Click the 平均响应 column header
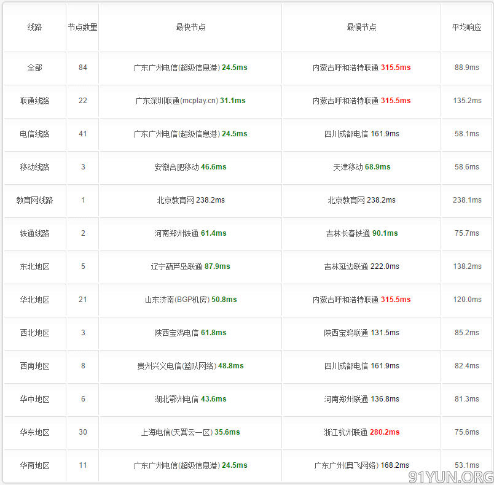The height and width of the screenshot is (485, 494). [466, 28]
